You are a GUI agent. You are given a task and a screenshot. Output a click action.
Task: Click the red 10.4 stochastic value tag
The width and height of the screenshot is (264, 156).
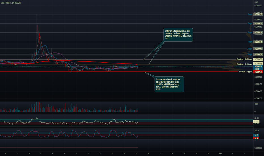256,138
